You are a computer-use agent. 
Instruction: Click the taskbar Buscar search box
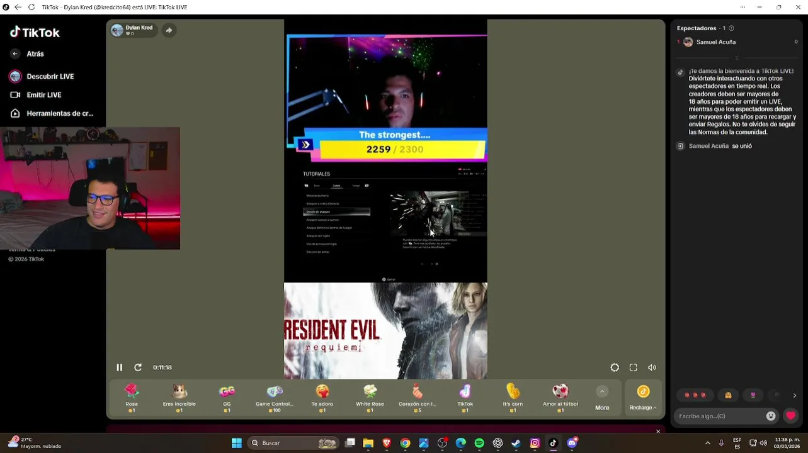293,443
